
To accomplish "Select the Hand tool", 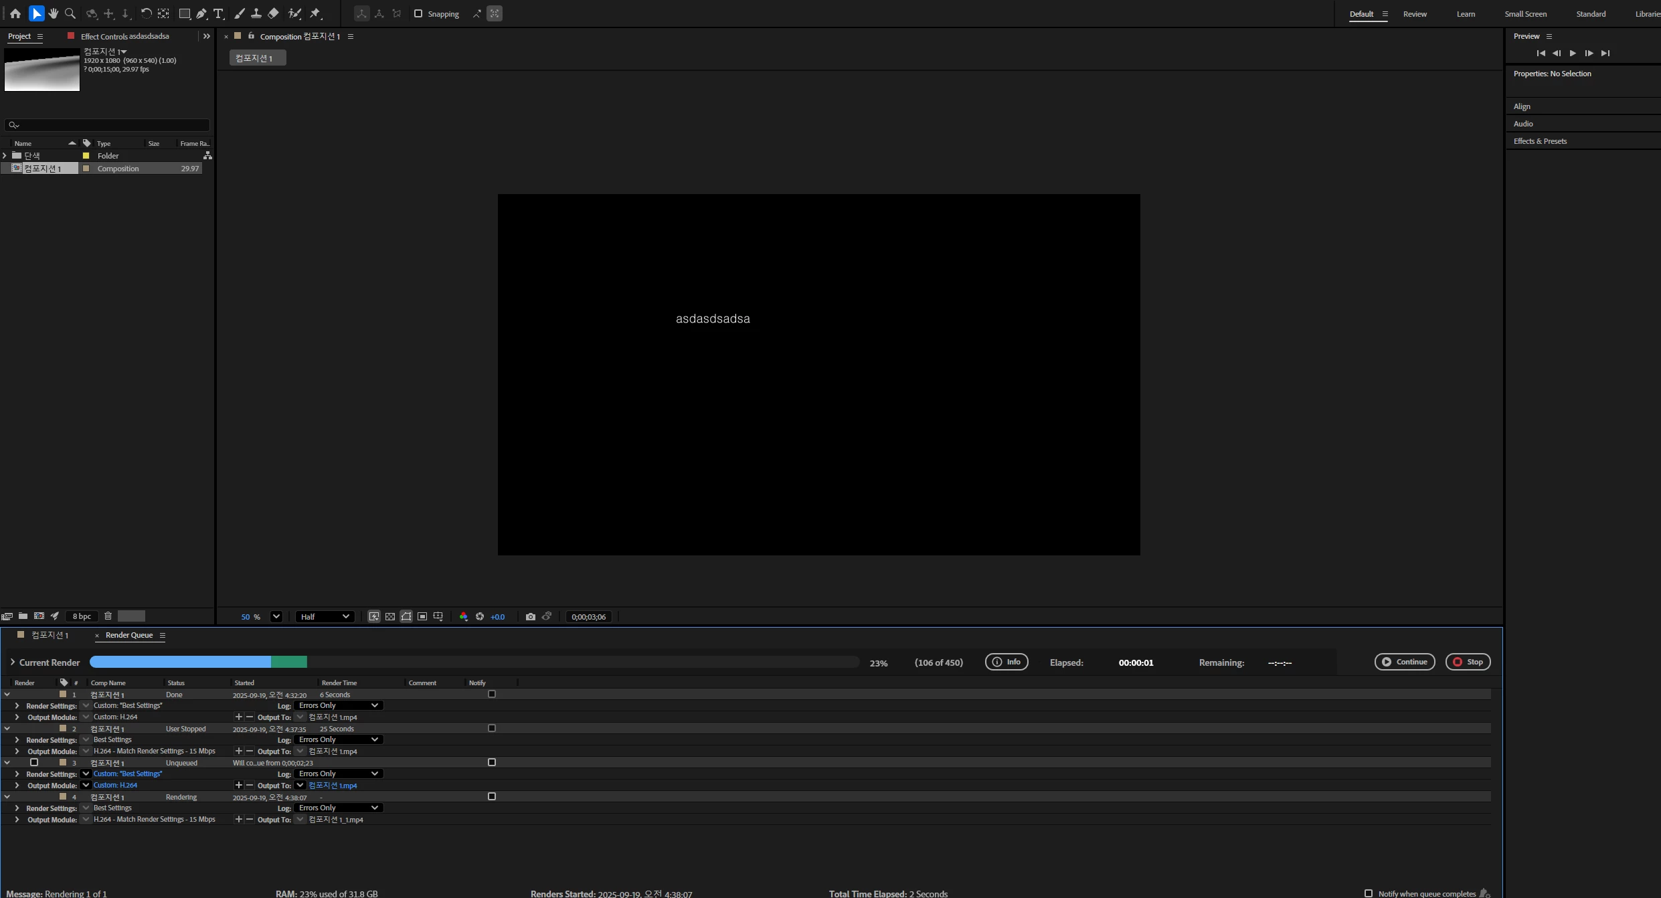I will point(54,13).
